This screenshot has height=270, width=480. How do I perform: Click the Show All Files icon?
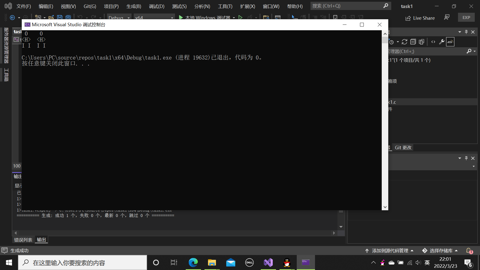tap(421, 42)
